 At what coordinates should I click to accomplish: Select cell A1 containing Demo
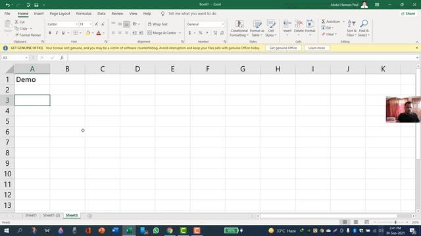click(32, 79)
